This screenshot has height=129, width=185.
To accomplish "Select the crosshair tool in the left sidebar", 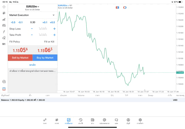I will (4, 7).
